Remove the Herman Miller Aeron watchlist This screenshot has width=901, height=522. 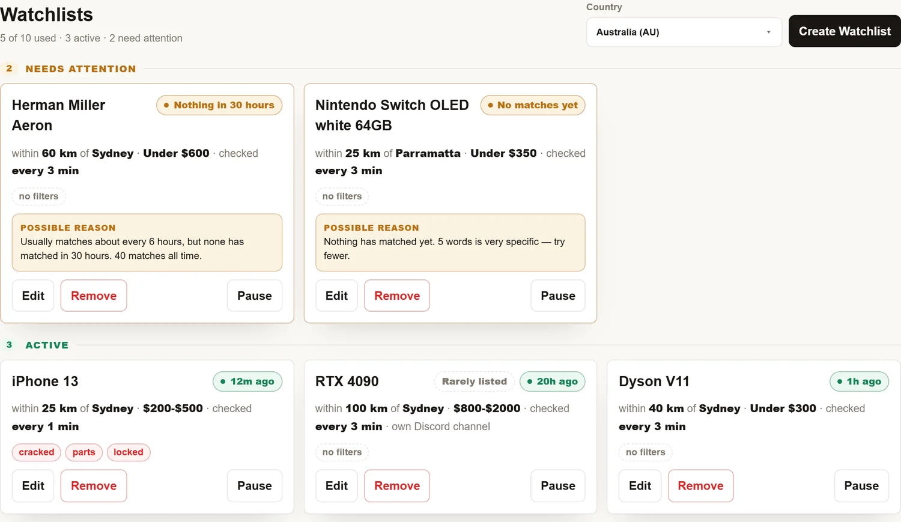(x=94, y=296)
